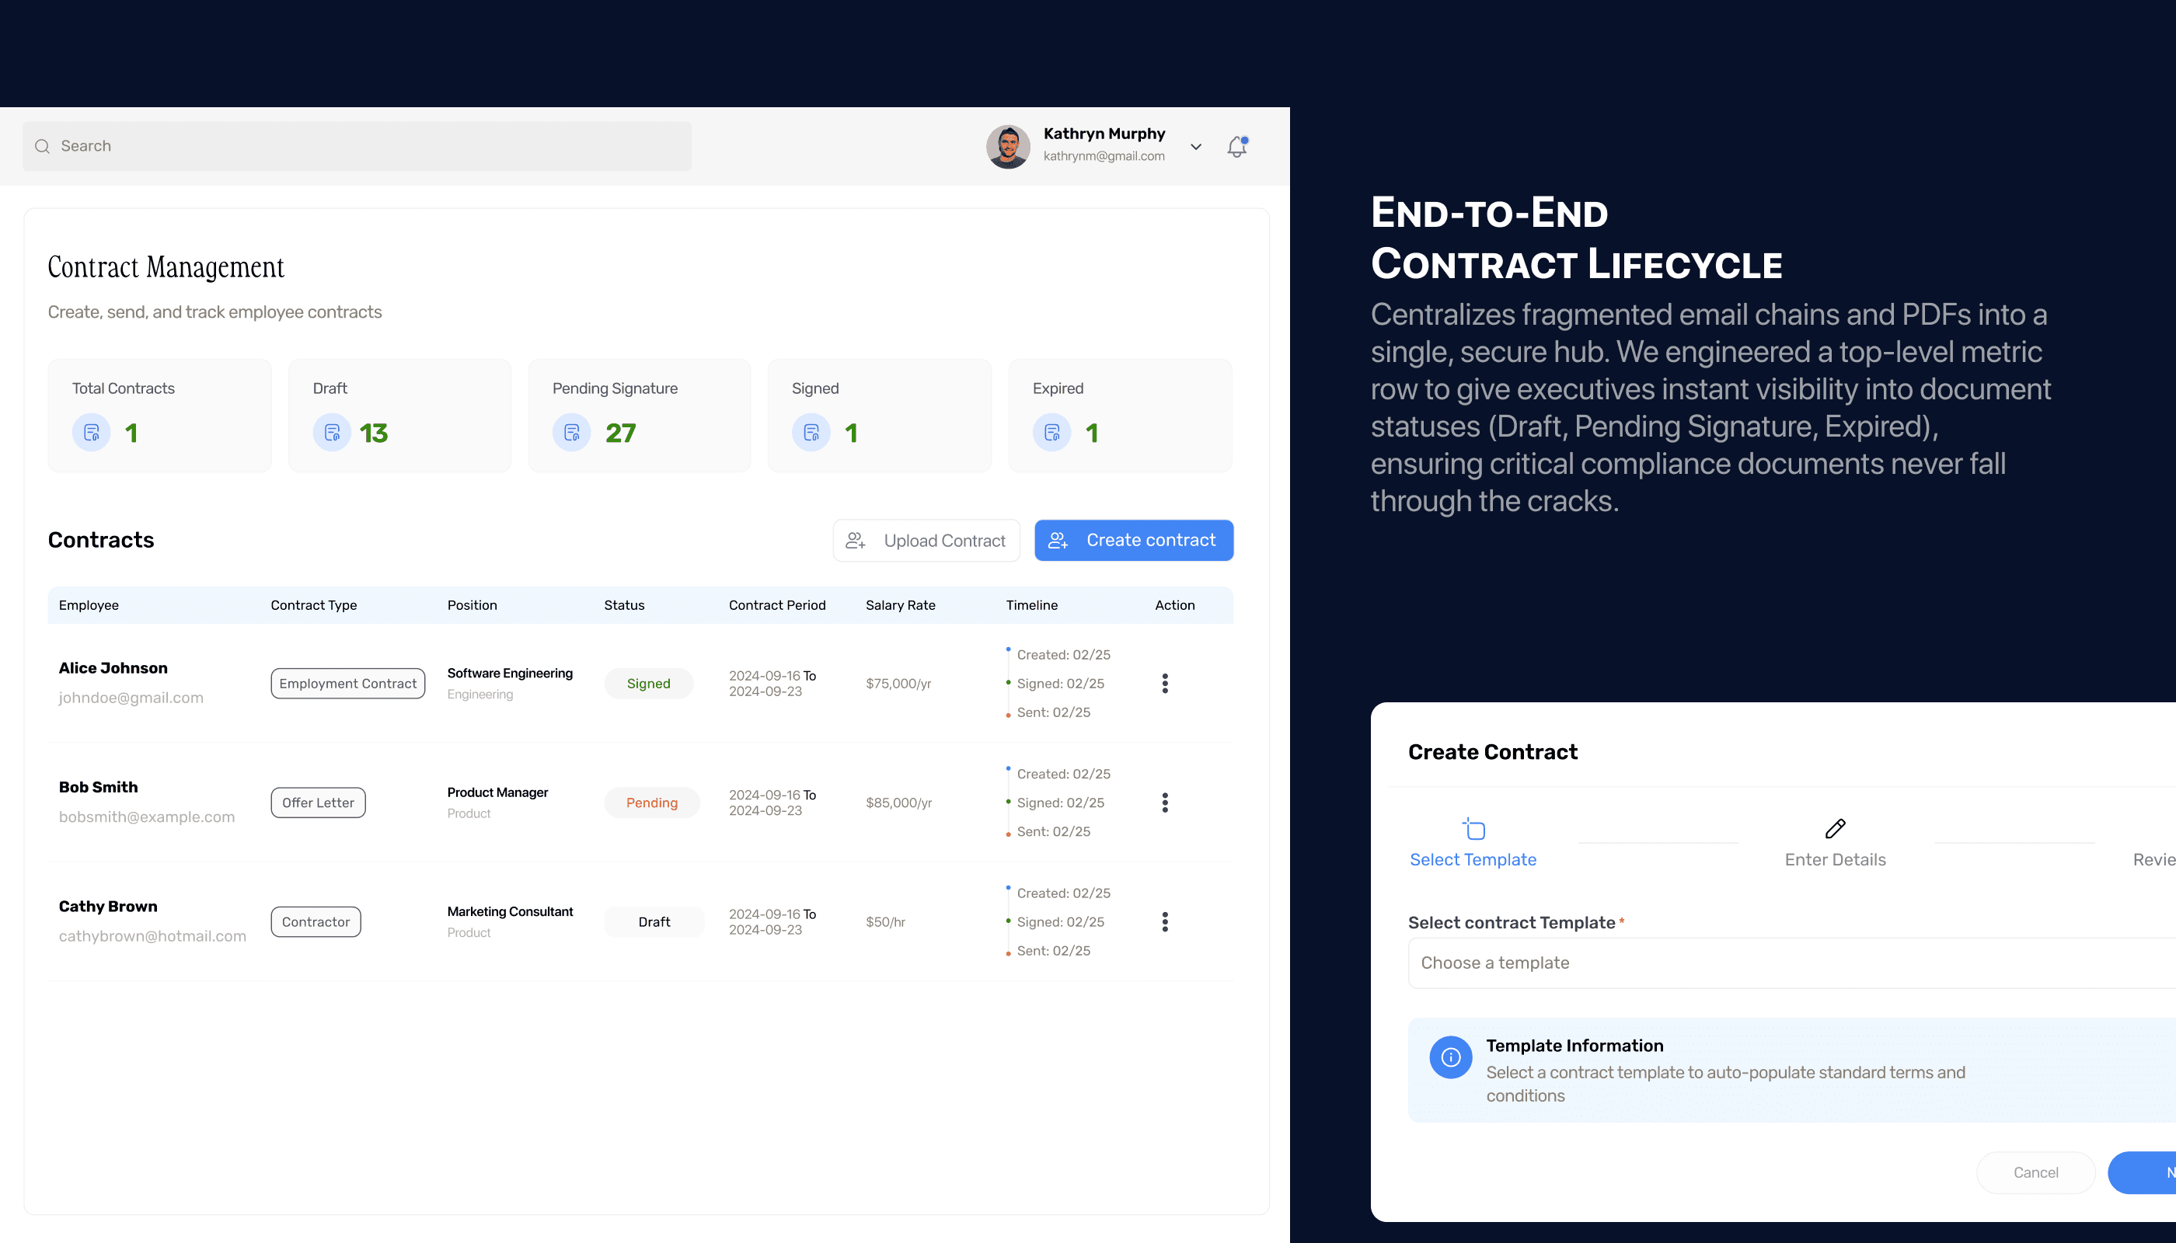Click the Pending Signature card icon
This screenshot has width=2176, height=1243.
[571, 433]
